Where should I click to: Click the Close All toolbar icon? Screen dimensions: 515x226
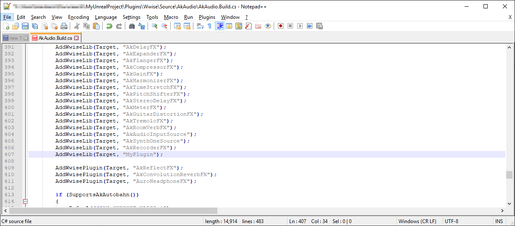pos(54,26)
